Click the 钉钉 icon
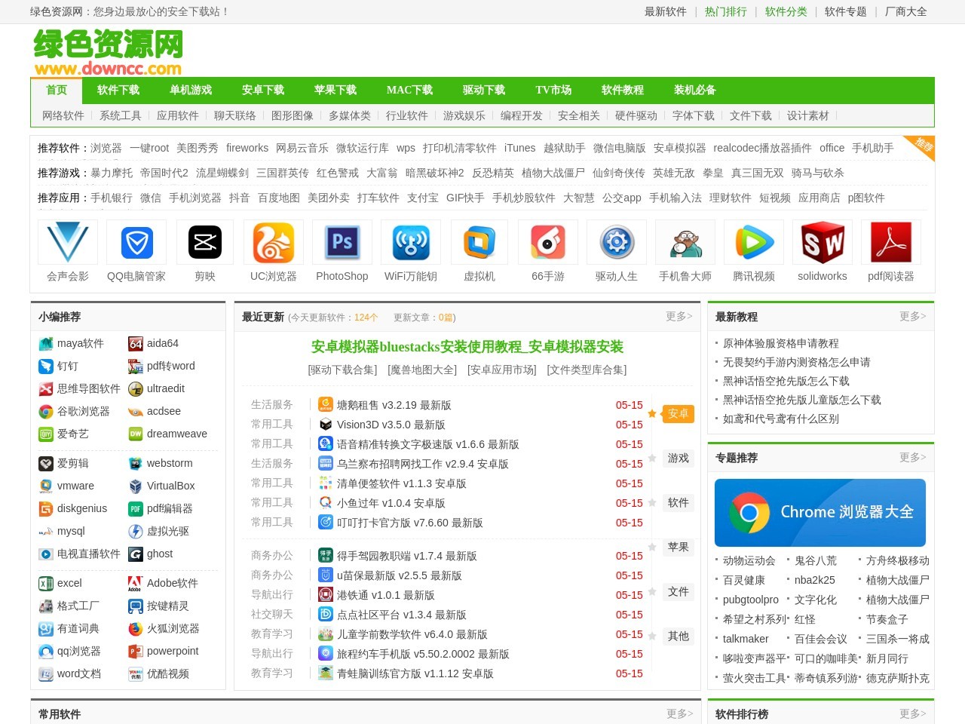 [46, 367]
